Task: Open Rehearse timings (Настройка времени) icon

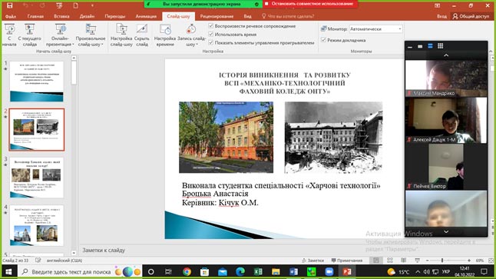Action: coord(165,29)
